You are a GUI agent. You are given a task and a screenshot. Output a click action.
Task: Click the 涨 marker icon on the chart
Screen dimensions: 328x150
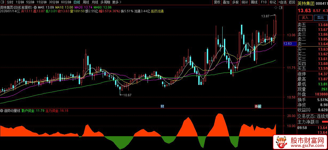pyautogui.click(x=256, y=106)
